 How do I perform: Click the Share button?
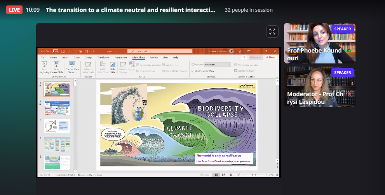click(270, 57)
